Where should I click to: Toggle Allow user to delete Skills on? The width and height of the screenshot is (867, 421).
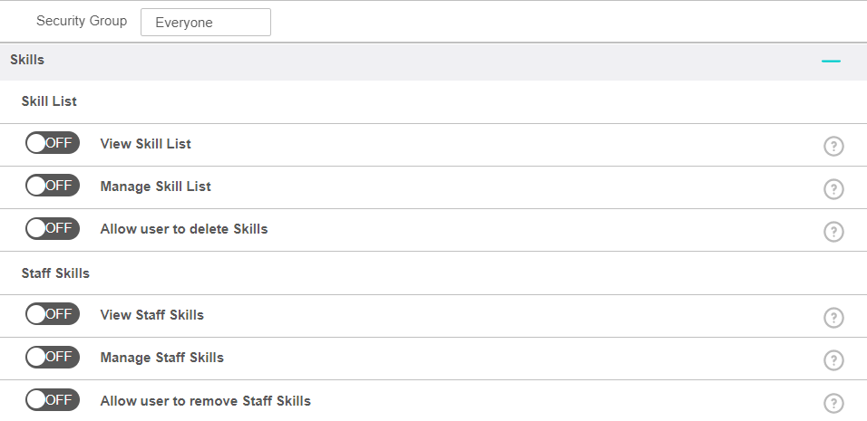(53, 228)
